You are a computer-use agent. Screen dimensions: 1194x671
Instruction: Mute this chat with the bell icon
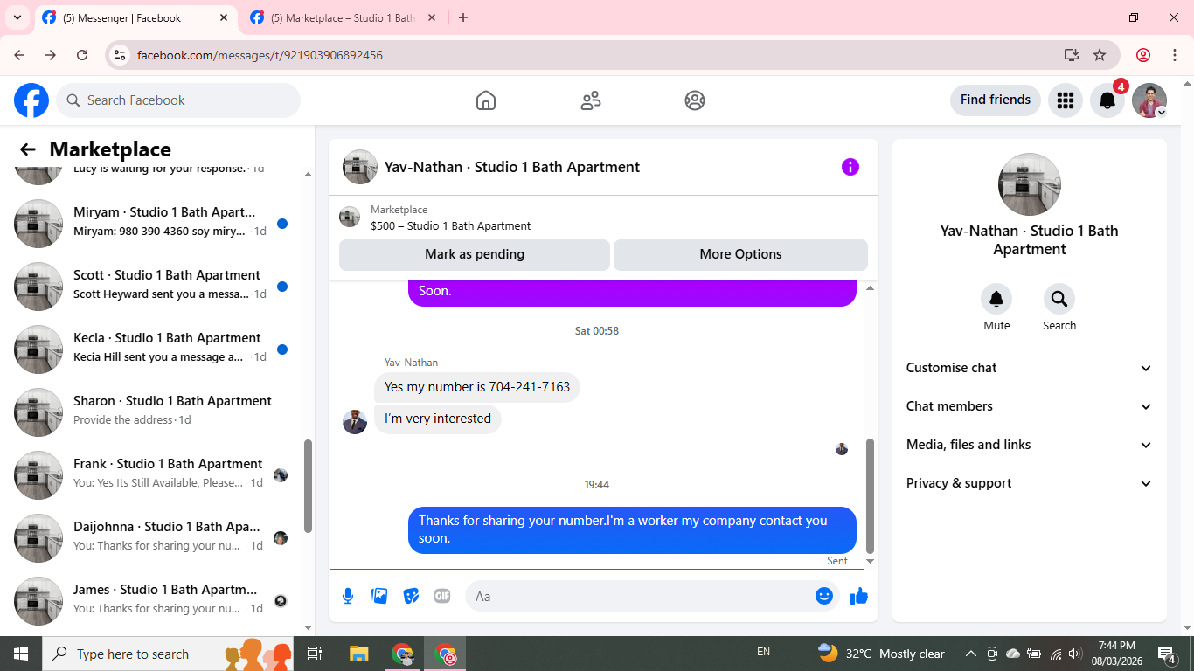996,300
